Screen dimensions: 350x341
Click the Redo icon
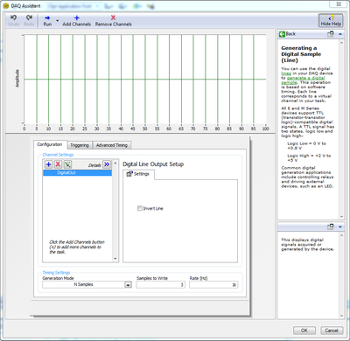point(29,17)
